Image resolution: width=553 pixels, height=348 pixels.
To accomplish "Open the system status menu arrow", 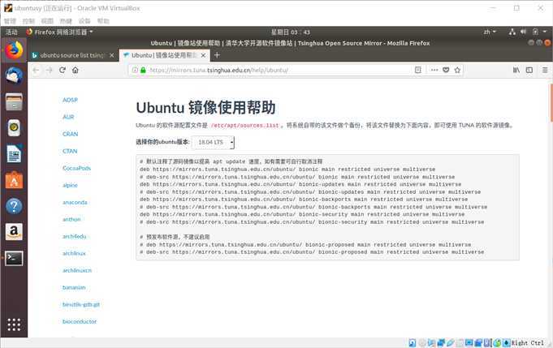I will click(x=545, y=32).
